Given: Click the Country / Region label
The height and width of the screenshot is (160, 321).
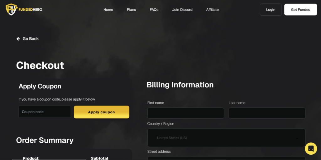Looking at the screenshot, I should (x=161, y=124).
